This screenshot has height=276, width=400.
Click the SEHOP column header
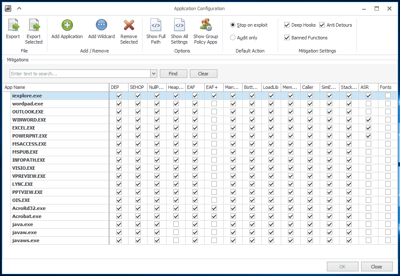point(138,87)
